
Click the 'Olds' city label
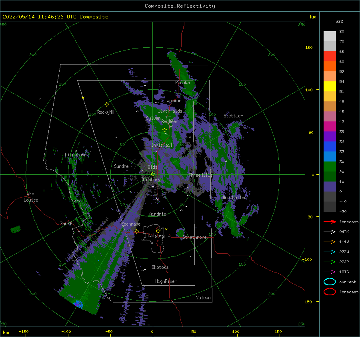coord(152,167)
